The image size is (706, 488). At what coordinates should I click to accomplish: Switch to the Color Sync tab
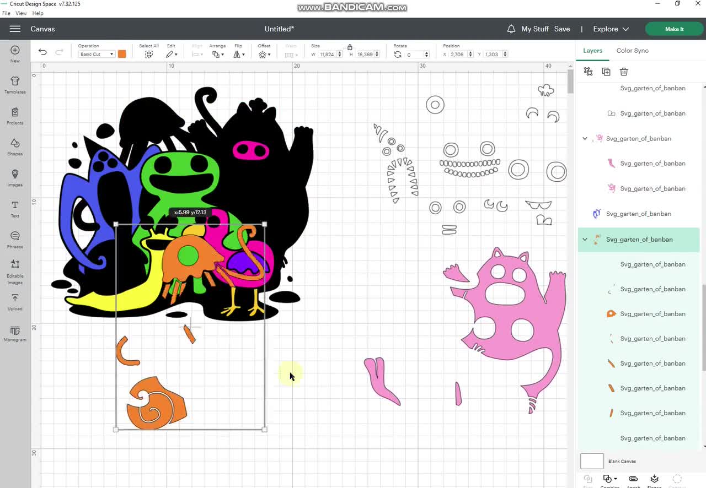point(632,51)
